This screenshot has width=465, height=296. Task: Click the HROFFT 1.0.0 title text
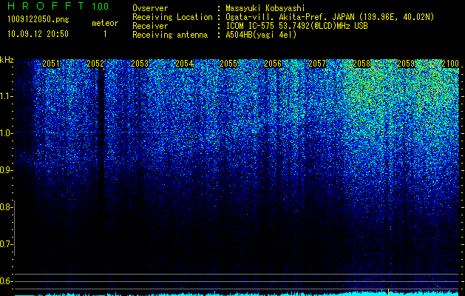coord(58,6)
